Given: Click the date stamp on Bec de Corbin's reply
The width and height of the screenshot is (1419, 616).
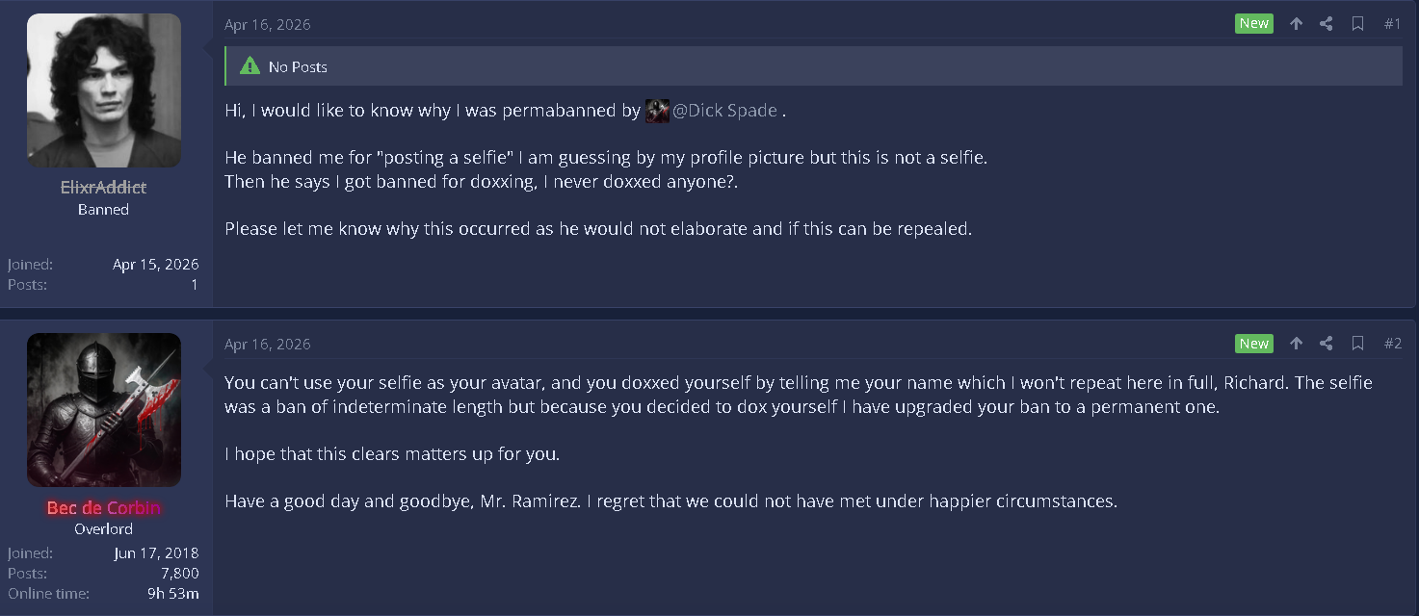Looking at the screenshot, I should [268, 345].
